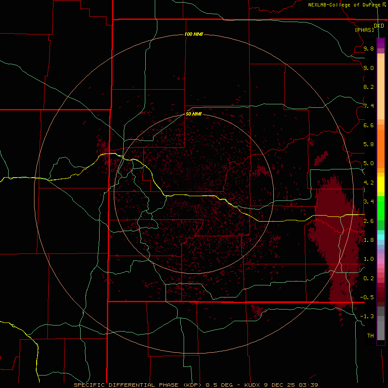Pick the dark purple swatch atop the color bar
388x388 pixels.
click(381, 41)
